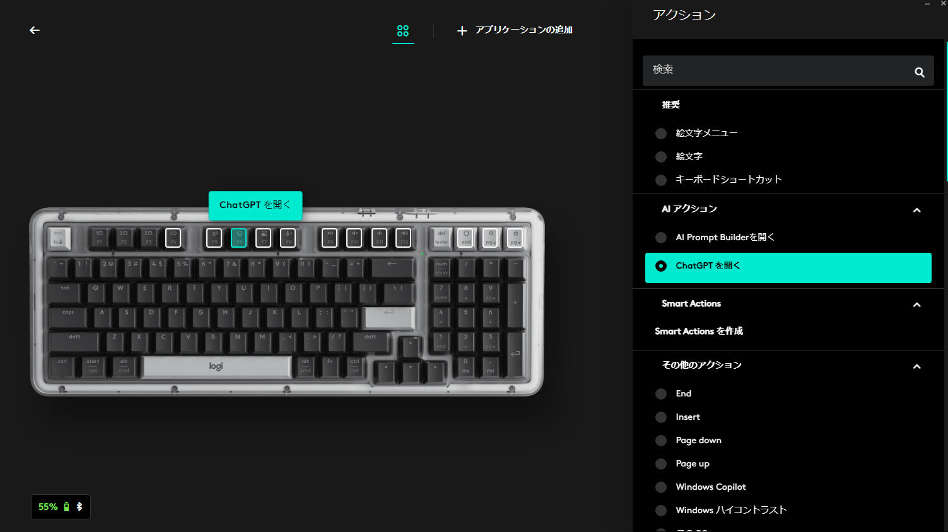Select the highlighted F6 key on keyboard
This screenshot has height=532, width=948.
[x=239, y=238]
